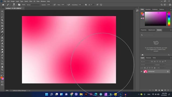Select the Dodge tool
Viewport: 172px width, 97px height.
click(2, 52)
